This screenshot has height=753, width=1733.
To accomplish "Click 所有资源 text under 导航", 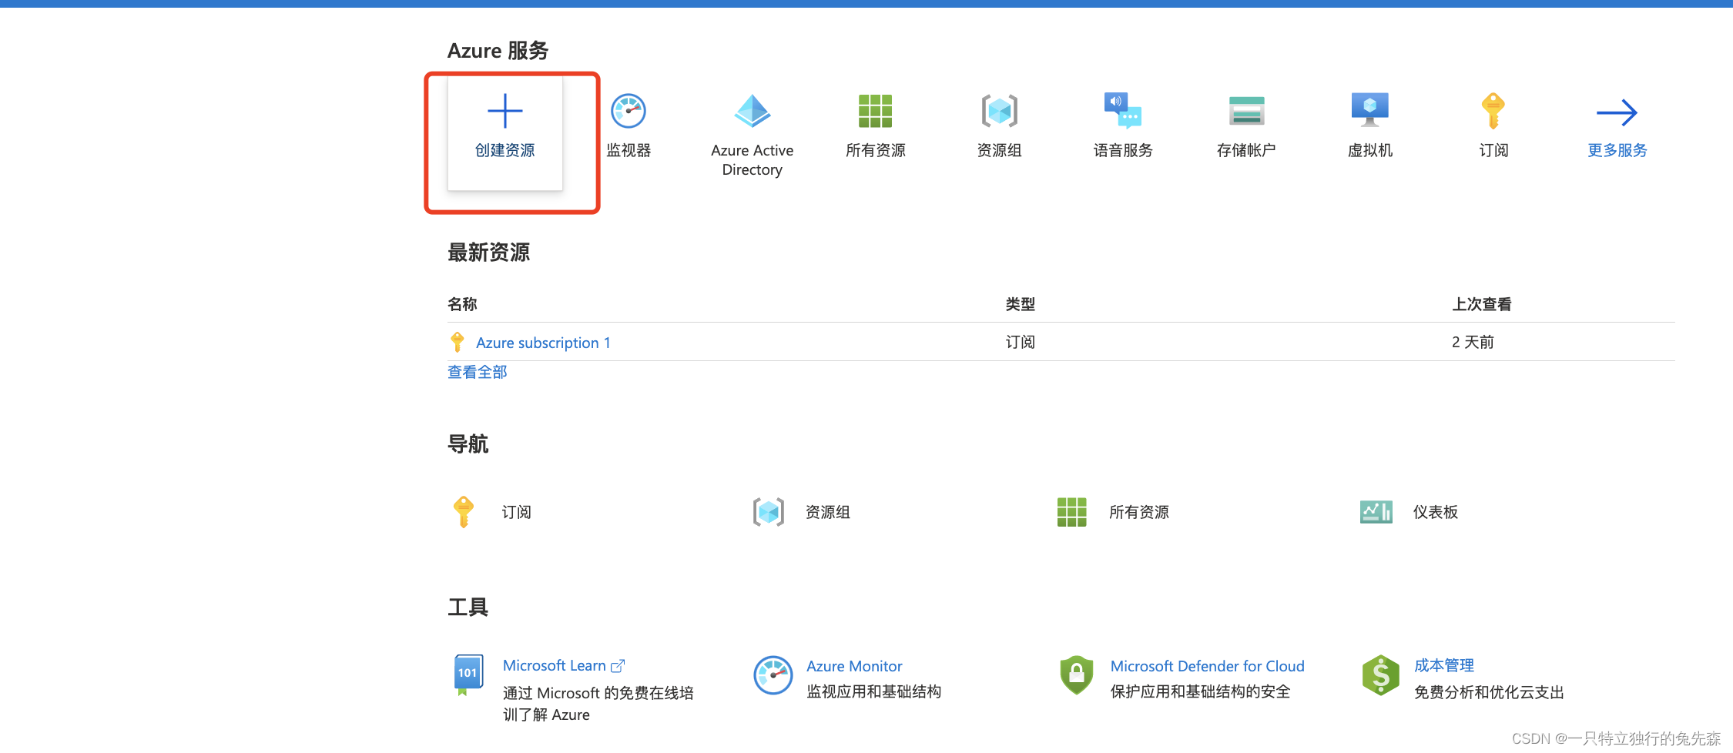I will point(1139,512).
